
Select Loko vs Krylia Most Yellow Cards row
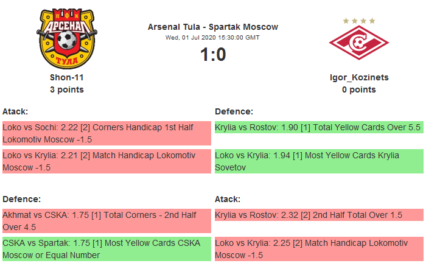pos(318,161)
